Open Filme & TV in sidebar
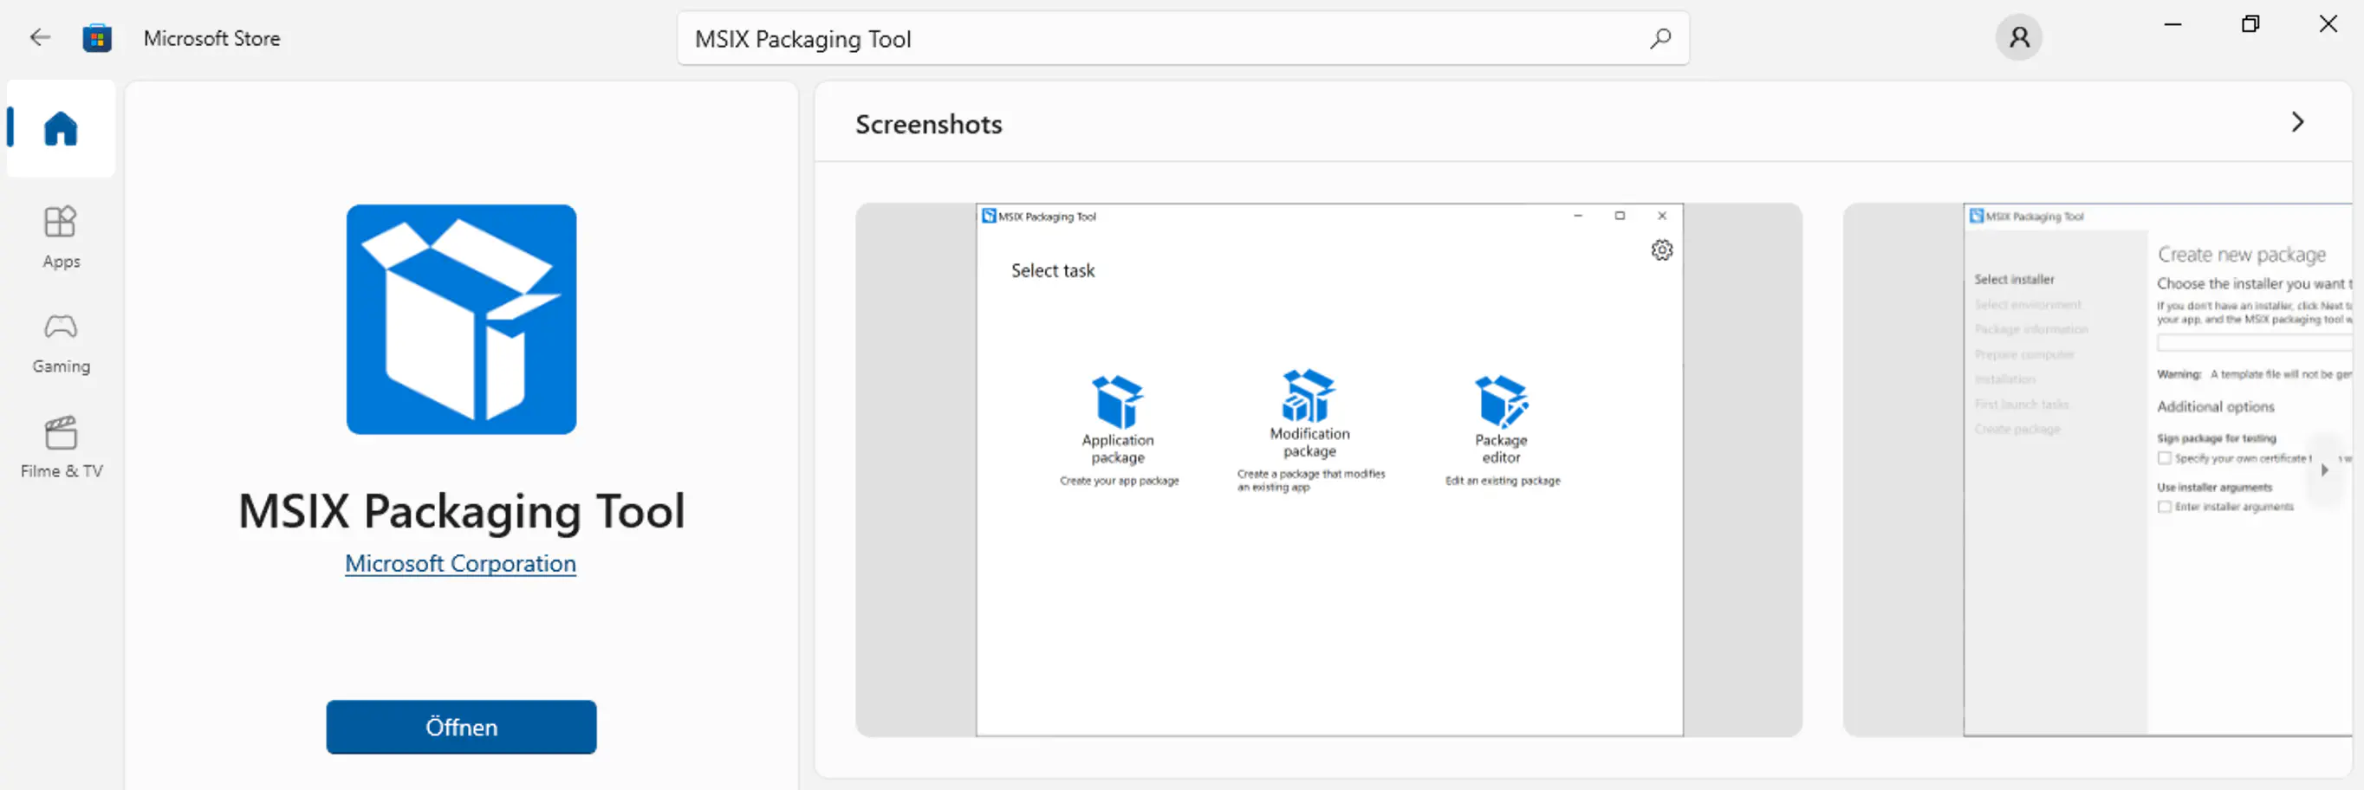The height and width of the screenshot is (790, 2364). (61, 448)
